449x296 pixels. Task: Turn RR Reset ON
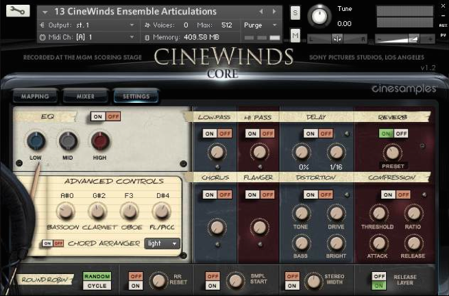136,286
